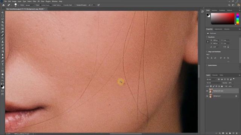Toggle lock all padlock icon
The image size is (241, 135).
click(222, 86)
